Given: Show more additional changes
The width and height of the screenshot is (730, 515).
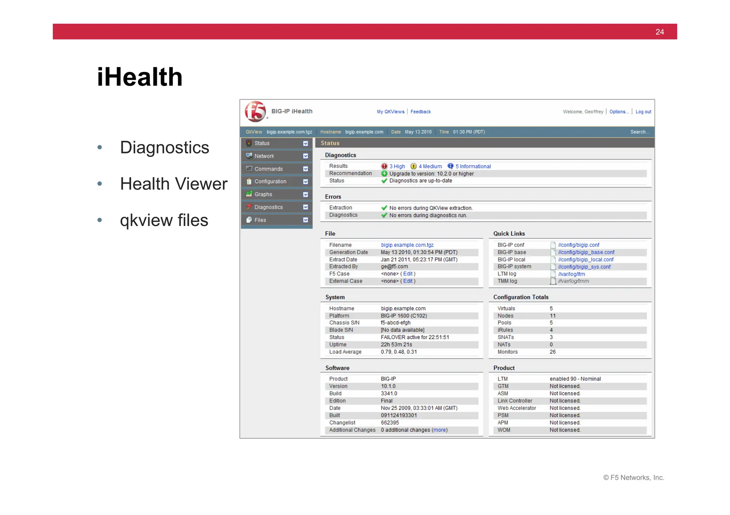Looking at the screenshot, I should click(x=439, y=430).
